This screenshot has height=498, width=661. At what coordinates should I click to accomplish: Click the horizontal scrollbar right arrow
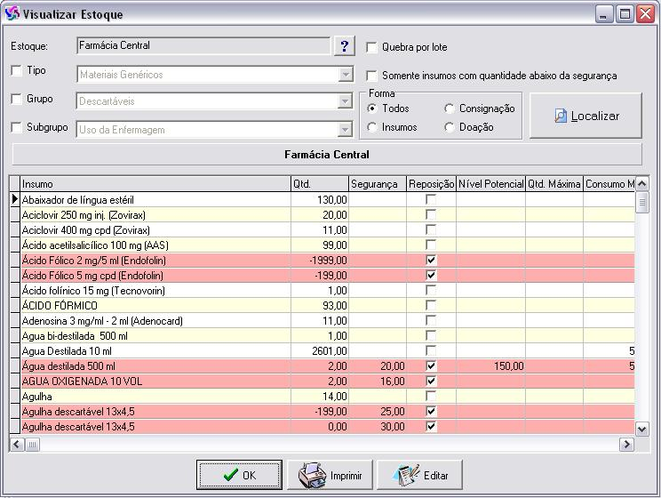[626, 444]
